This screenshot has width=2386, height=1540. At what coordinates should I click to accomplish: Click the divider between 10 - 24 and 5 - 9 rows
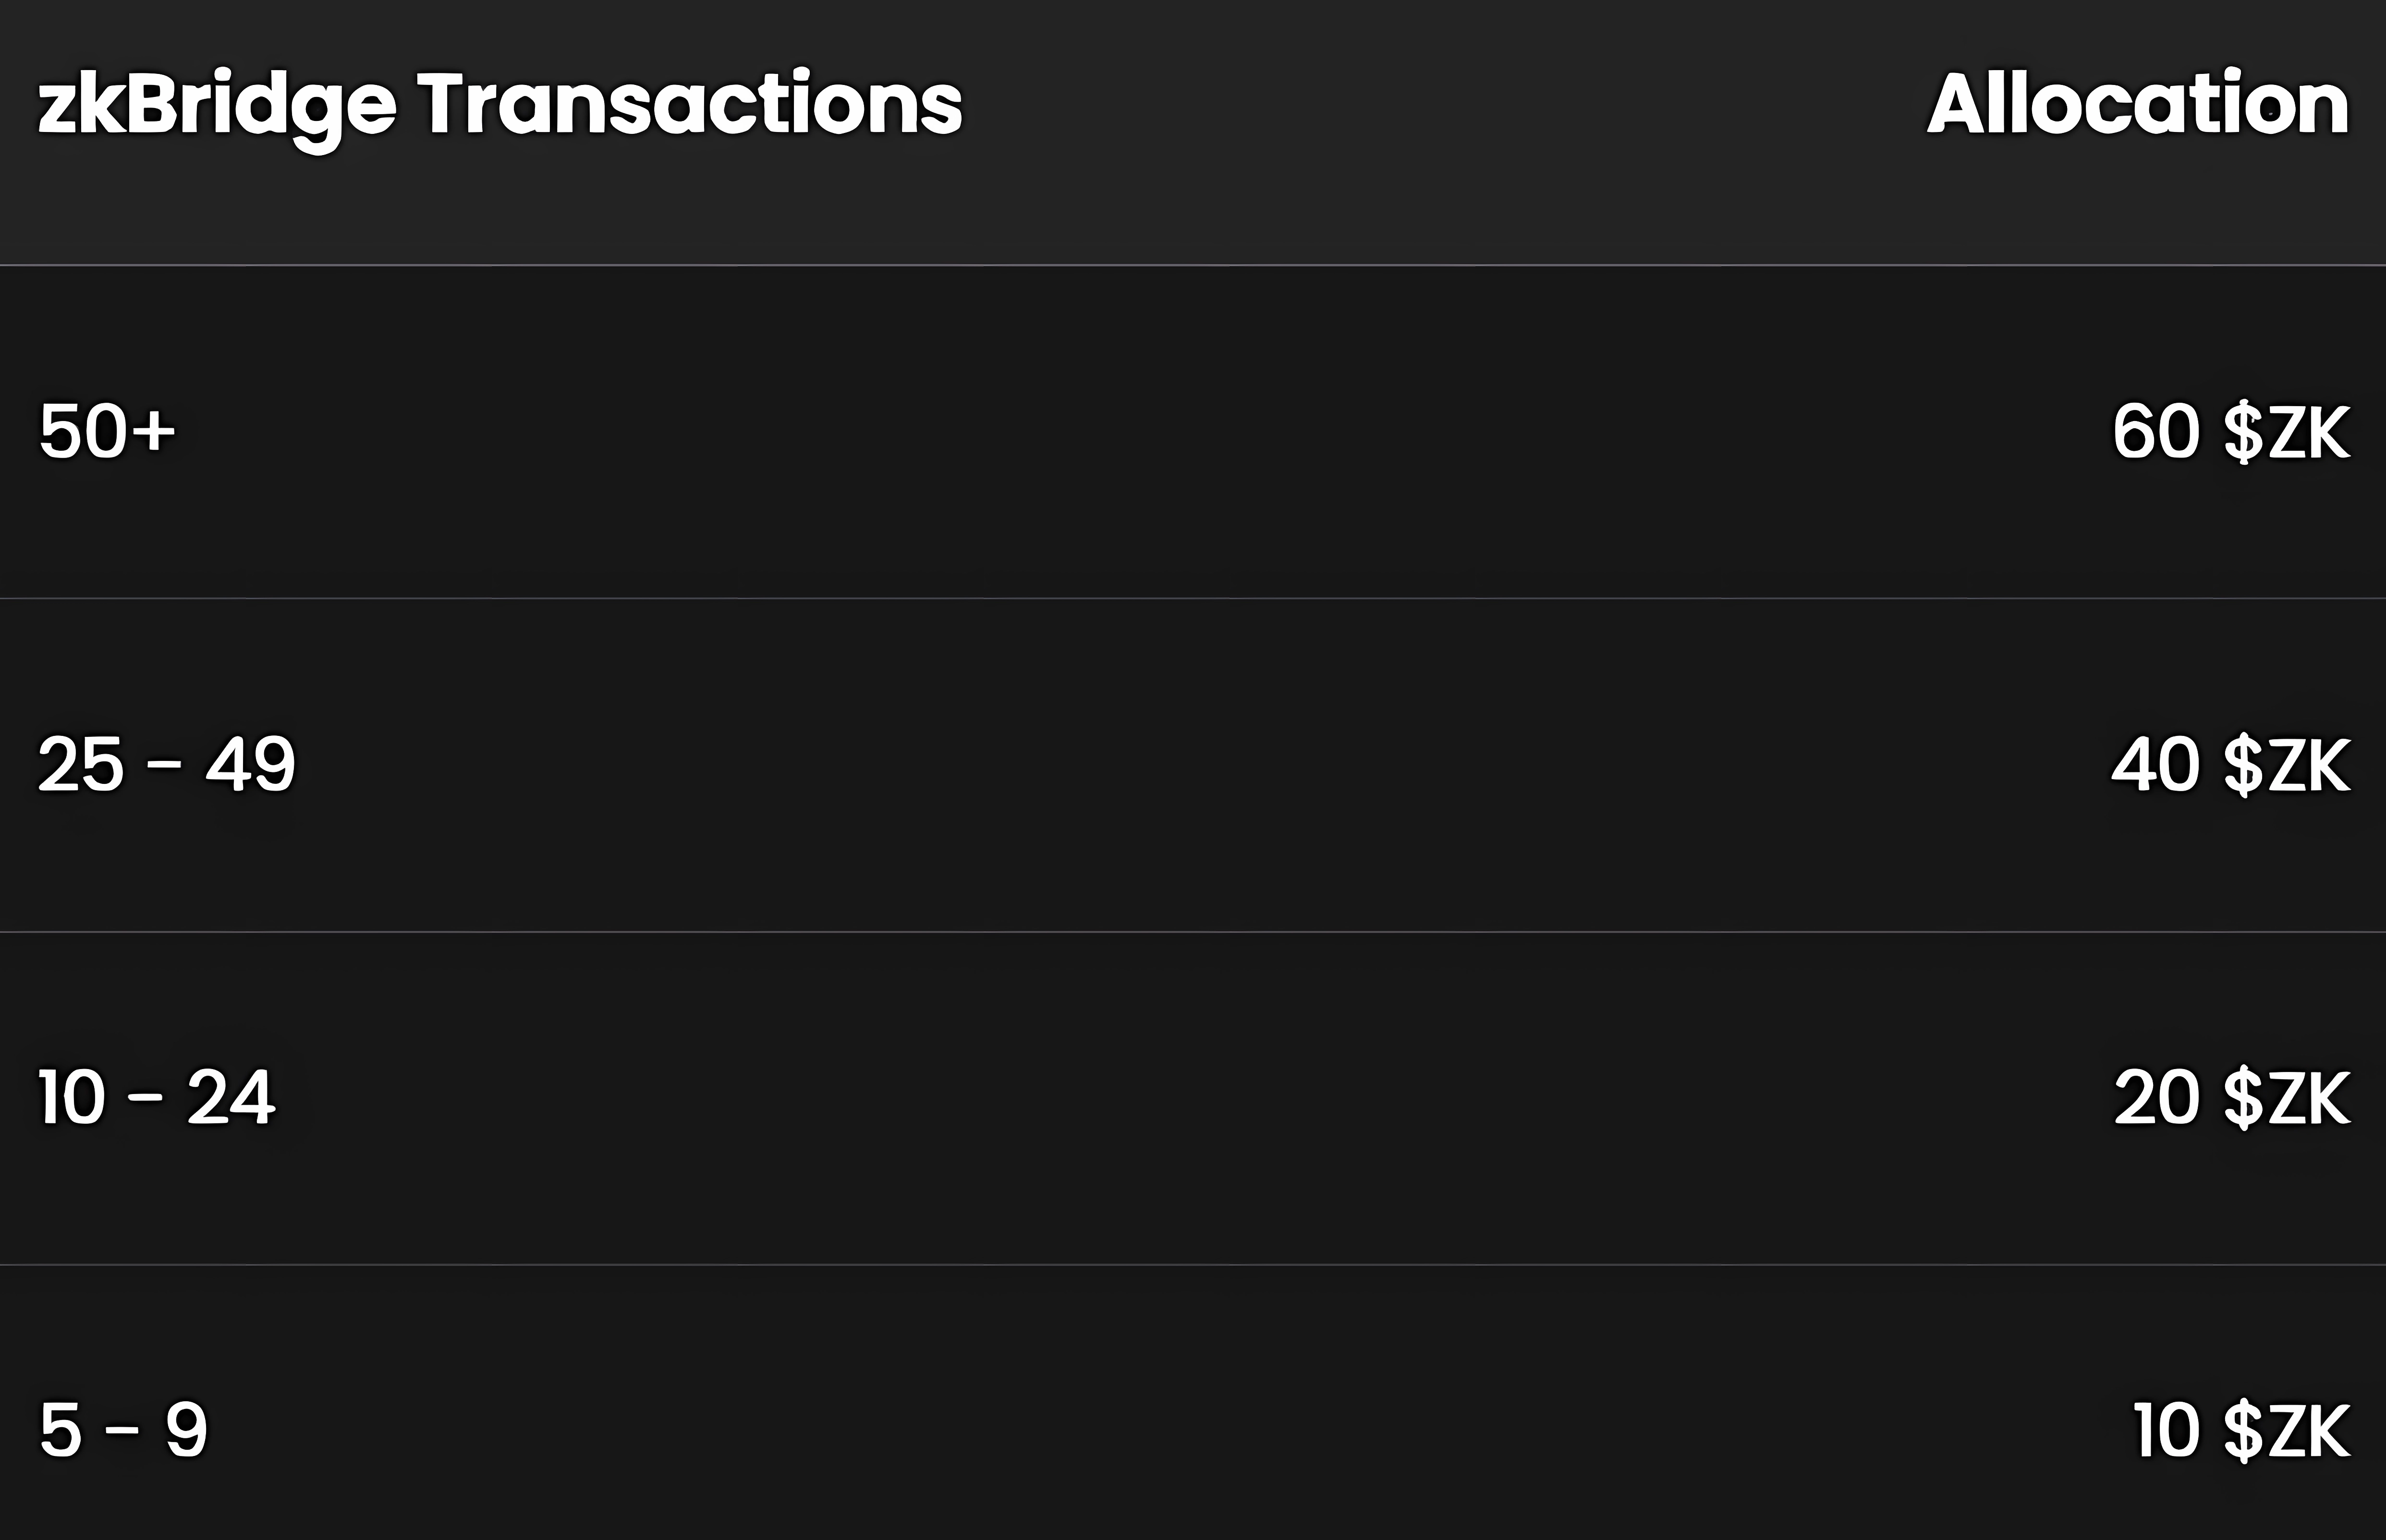click(1193, 1264)
